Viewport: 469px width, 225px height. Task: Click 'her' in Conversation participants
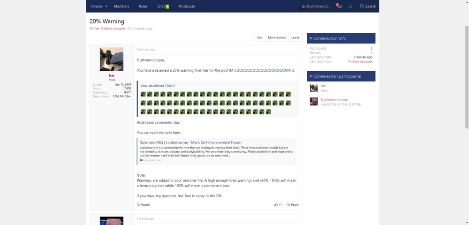(x=323, y=86)
